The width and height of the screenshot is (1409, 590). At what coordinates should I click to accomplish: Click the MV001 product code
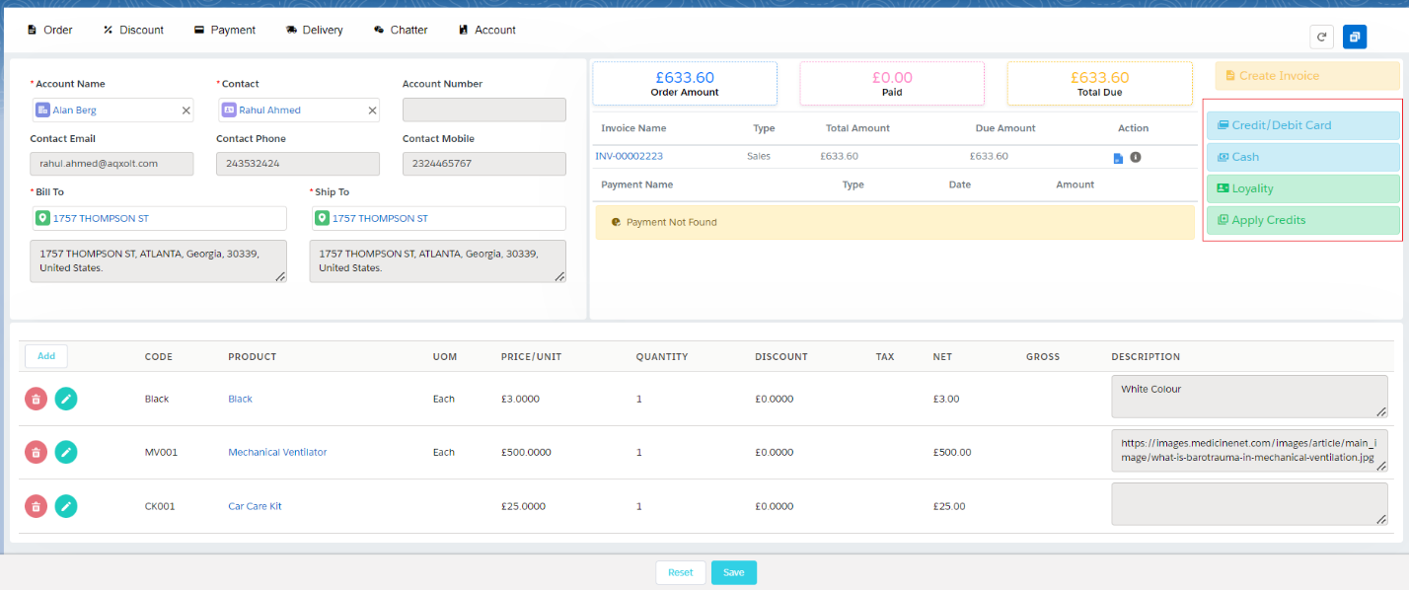tap(161, 452)
